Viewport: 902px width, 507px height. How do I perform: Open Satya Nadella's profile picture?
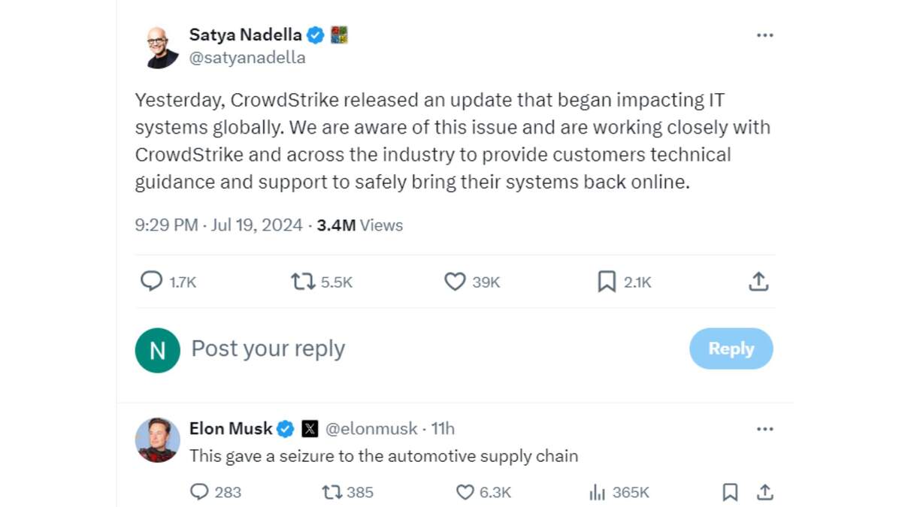(157, 44)
